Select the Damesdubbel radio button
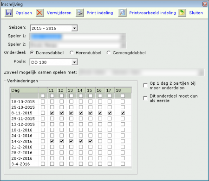This screenshot has width=209, height=181. click(32, 53)
